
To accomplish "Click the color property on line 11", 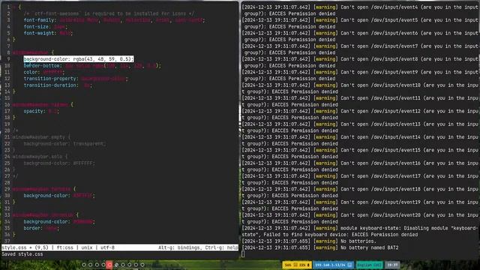I will [x=31, y=72].
